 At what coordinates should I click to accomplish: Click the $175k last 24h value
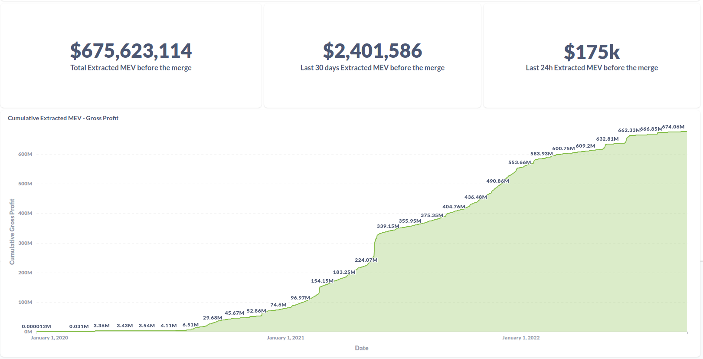592,52
